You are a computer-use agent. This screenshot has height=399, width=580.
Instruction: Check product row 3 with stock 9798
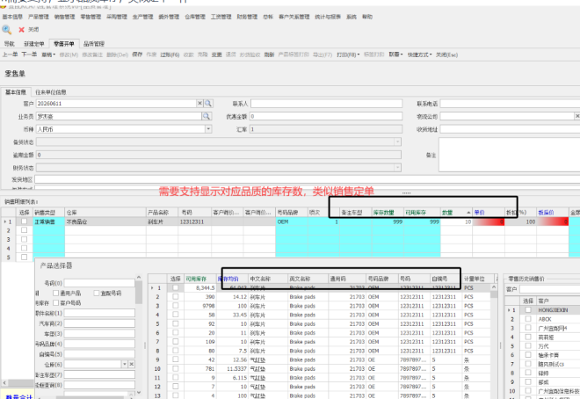[176, 306]
